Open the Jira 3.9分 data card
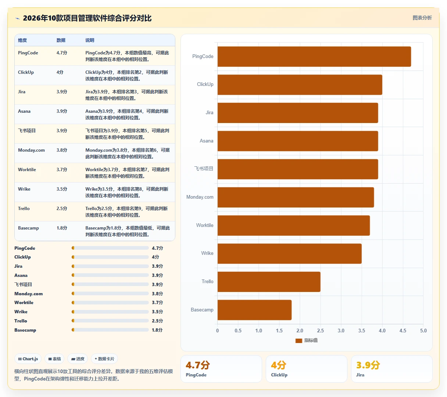Screen dimensions: 447x397 click(392, 369)
